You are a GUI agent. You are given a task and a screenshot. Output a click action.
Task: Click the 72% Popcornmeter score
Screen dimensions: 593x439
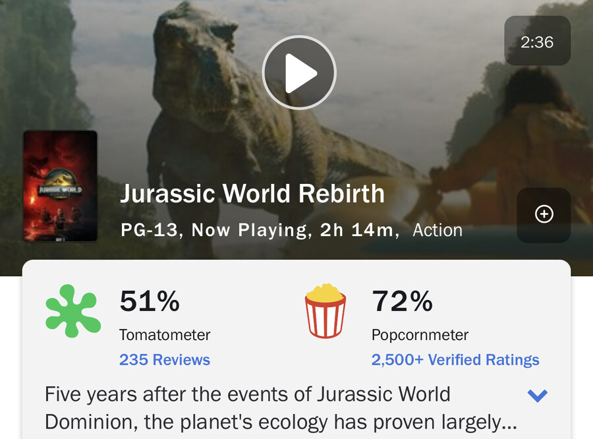pyautogui.click(x=402, y=301)
